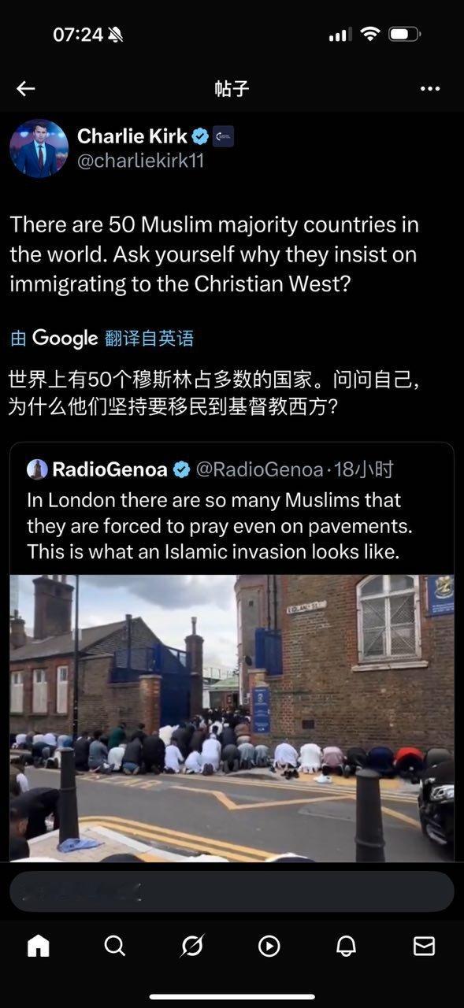Open Charlie Kirk's profile avatar
Screen dimensions: 464x1008
39,148
